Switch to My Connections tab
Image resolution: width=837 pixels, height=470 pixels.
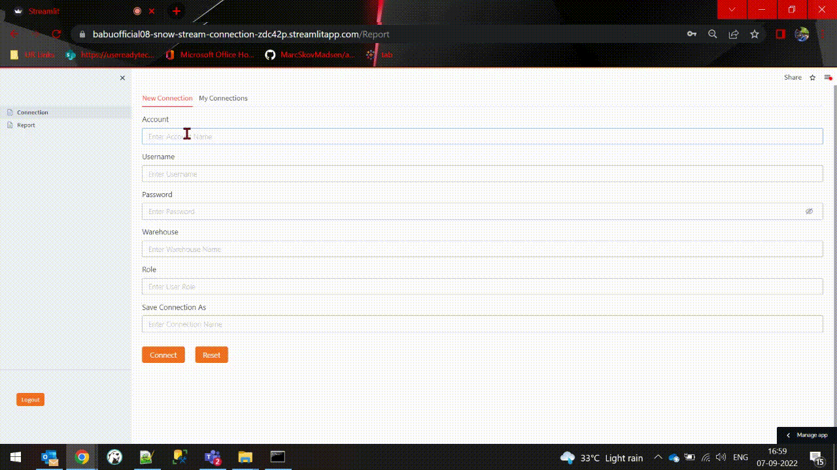[x=223, y=99]
